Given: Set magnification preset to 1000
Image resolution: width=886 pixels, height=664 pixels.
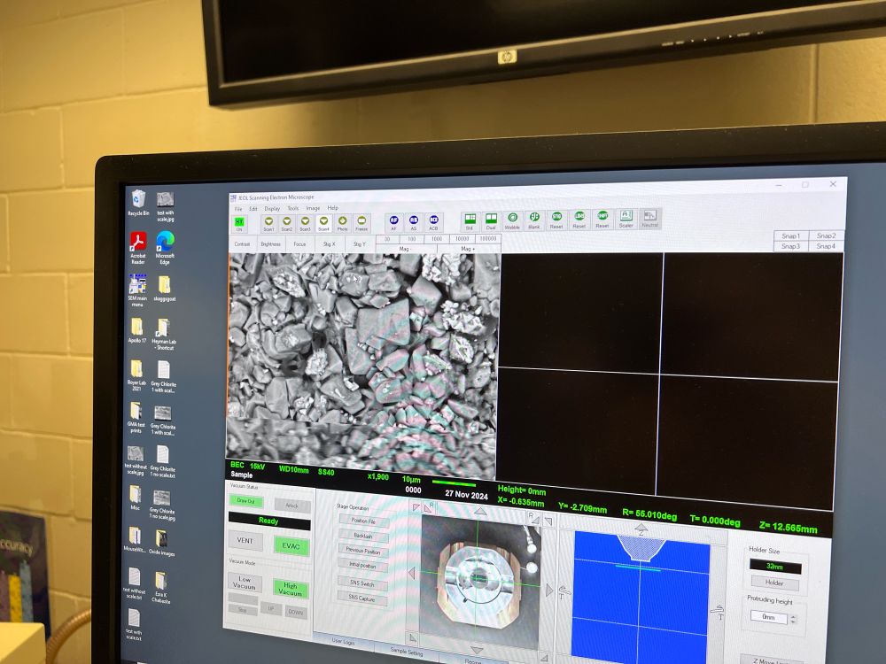Looking at the screenshot, I should (437, 239).
